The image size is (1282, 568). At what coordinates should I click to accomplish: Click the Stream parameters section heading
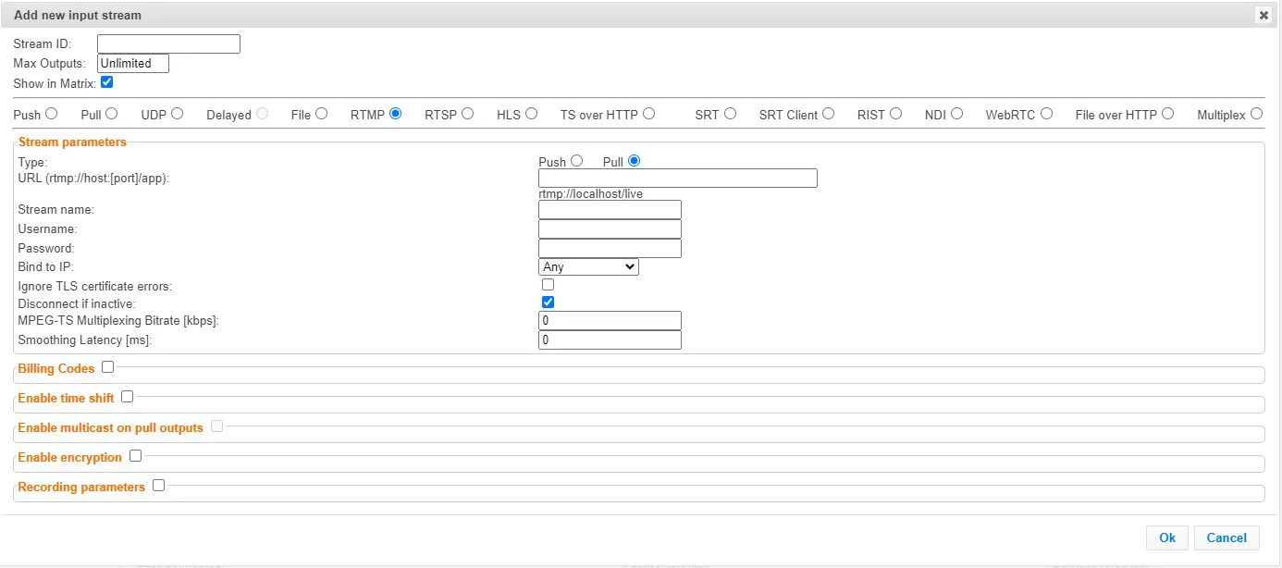point(72,142)
